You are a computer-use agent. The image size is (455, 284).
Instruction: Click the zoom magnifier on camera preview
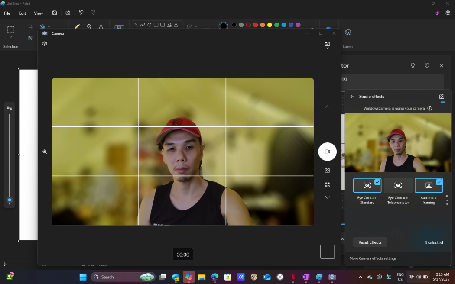[45, 152]
